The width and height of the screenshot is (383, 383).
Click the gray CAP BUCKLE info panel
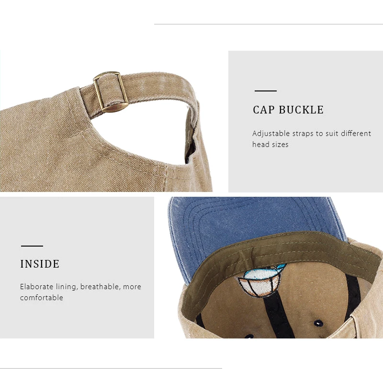tap(305, 122)
